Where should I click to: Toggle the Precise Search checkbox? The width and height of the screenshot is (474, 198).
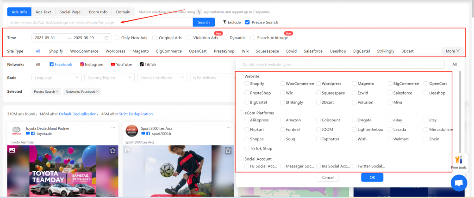[x=248, y=22]
